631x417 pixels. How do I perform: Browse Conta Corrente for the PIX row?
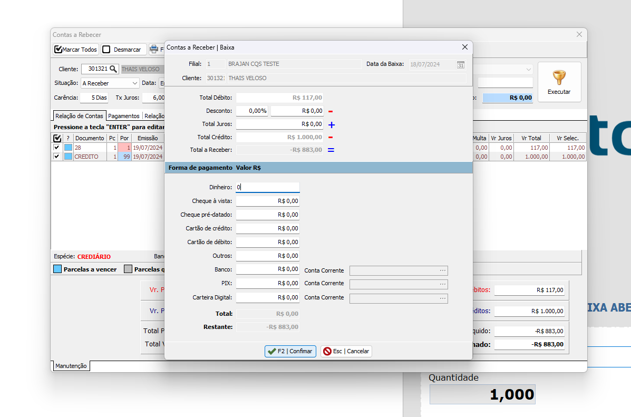pos(443,284)
